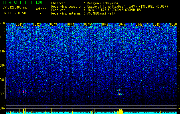Viewport: 180px width, 114px height.
Task: Click the 0048 time marker
Action: [139, 25]
